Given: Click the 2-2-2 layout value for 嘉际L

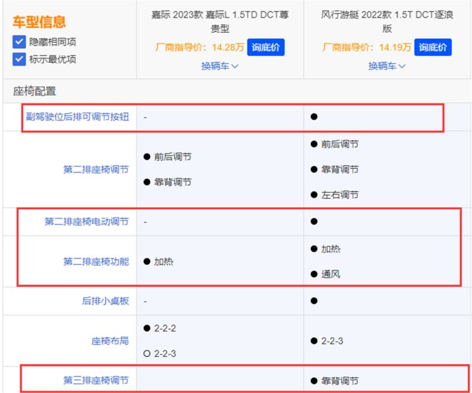Looking at the screenshot, I should pos(165,328).
